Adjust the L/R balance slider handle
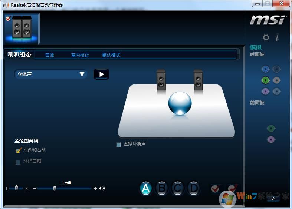 16,188
